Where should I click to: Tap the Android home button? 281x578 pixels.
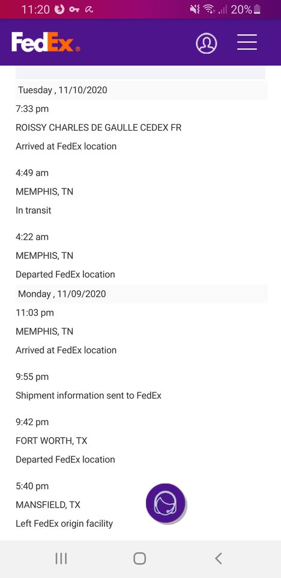tap(140, 559)
